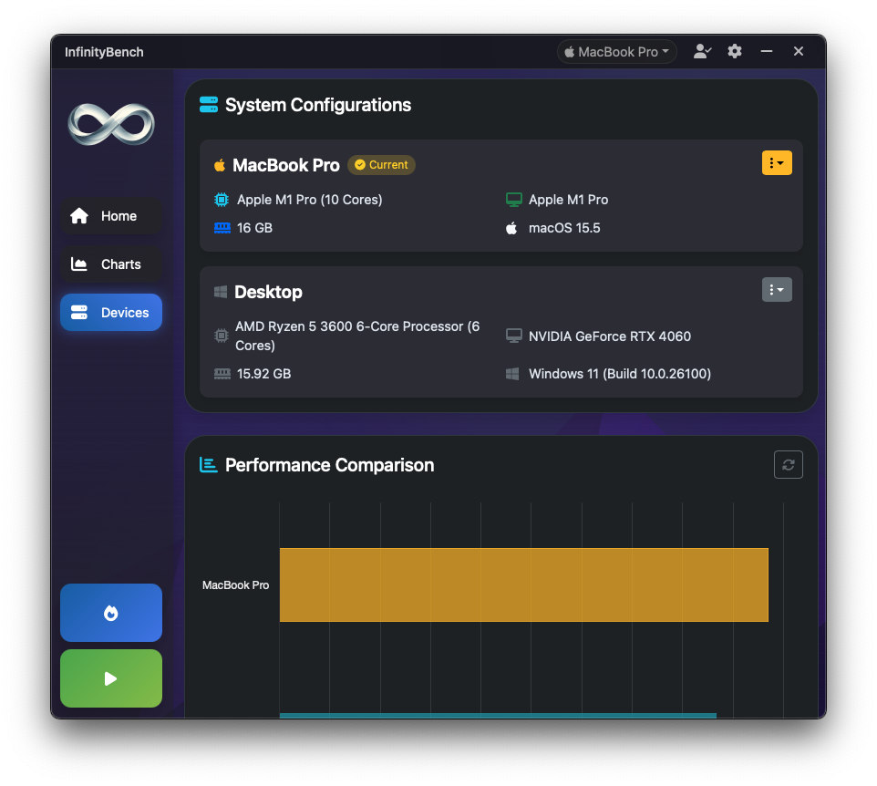
Task: Click the '15.92 GB' memory value
Action: pos(263,374)
